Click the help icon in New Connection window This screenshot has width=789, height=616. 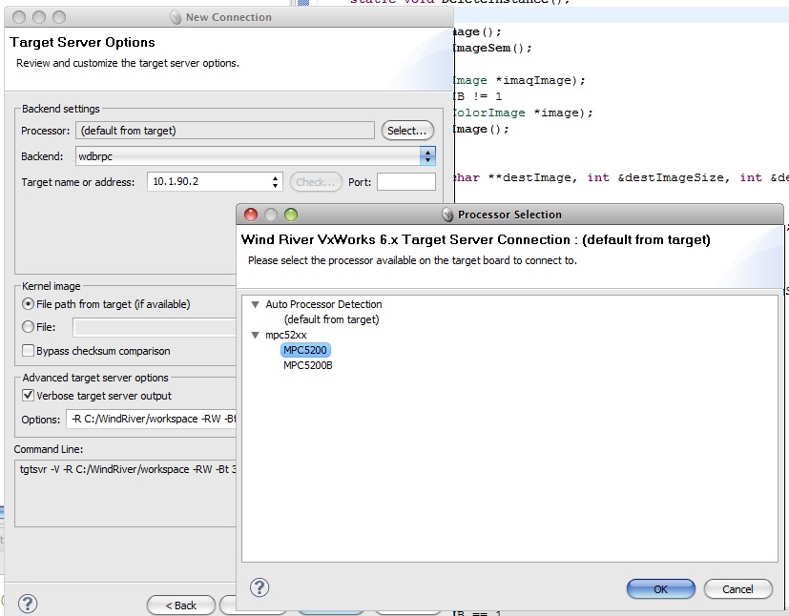click(x=28, y=604)
